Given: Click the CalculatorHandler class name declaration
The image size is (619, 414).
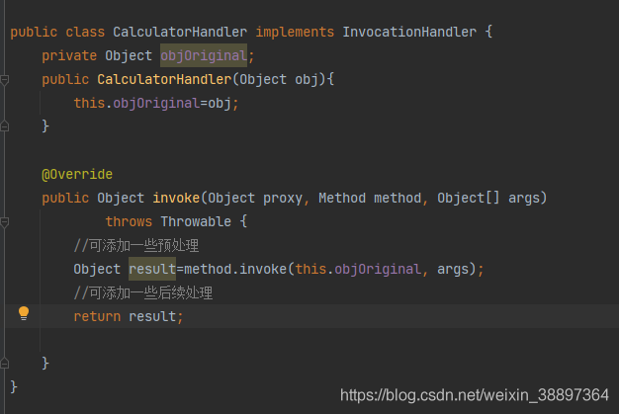Looking at the screenshot, I should point(180,32).
